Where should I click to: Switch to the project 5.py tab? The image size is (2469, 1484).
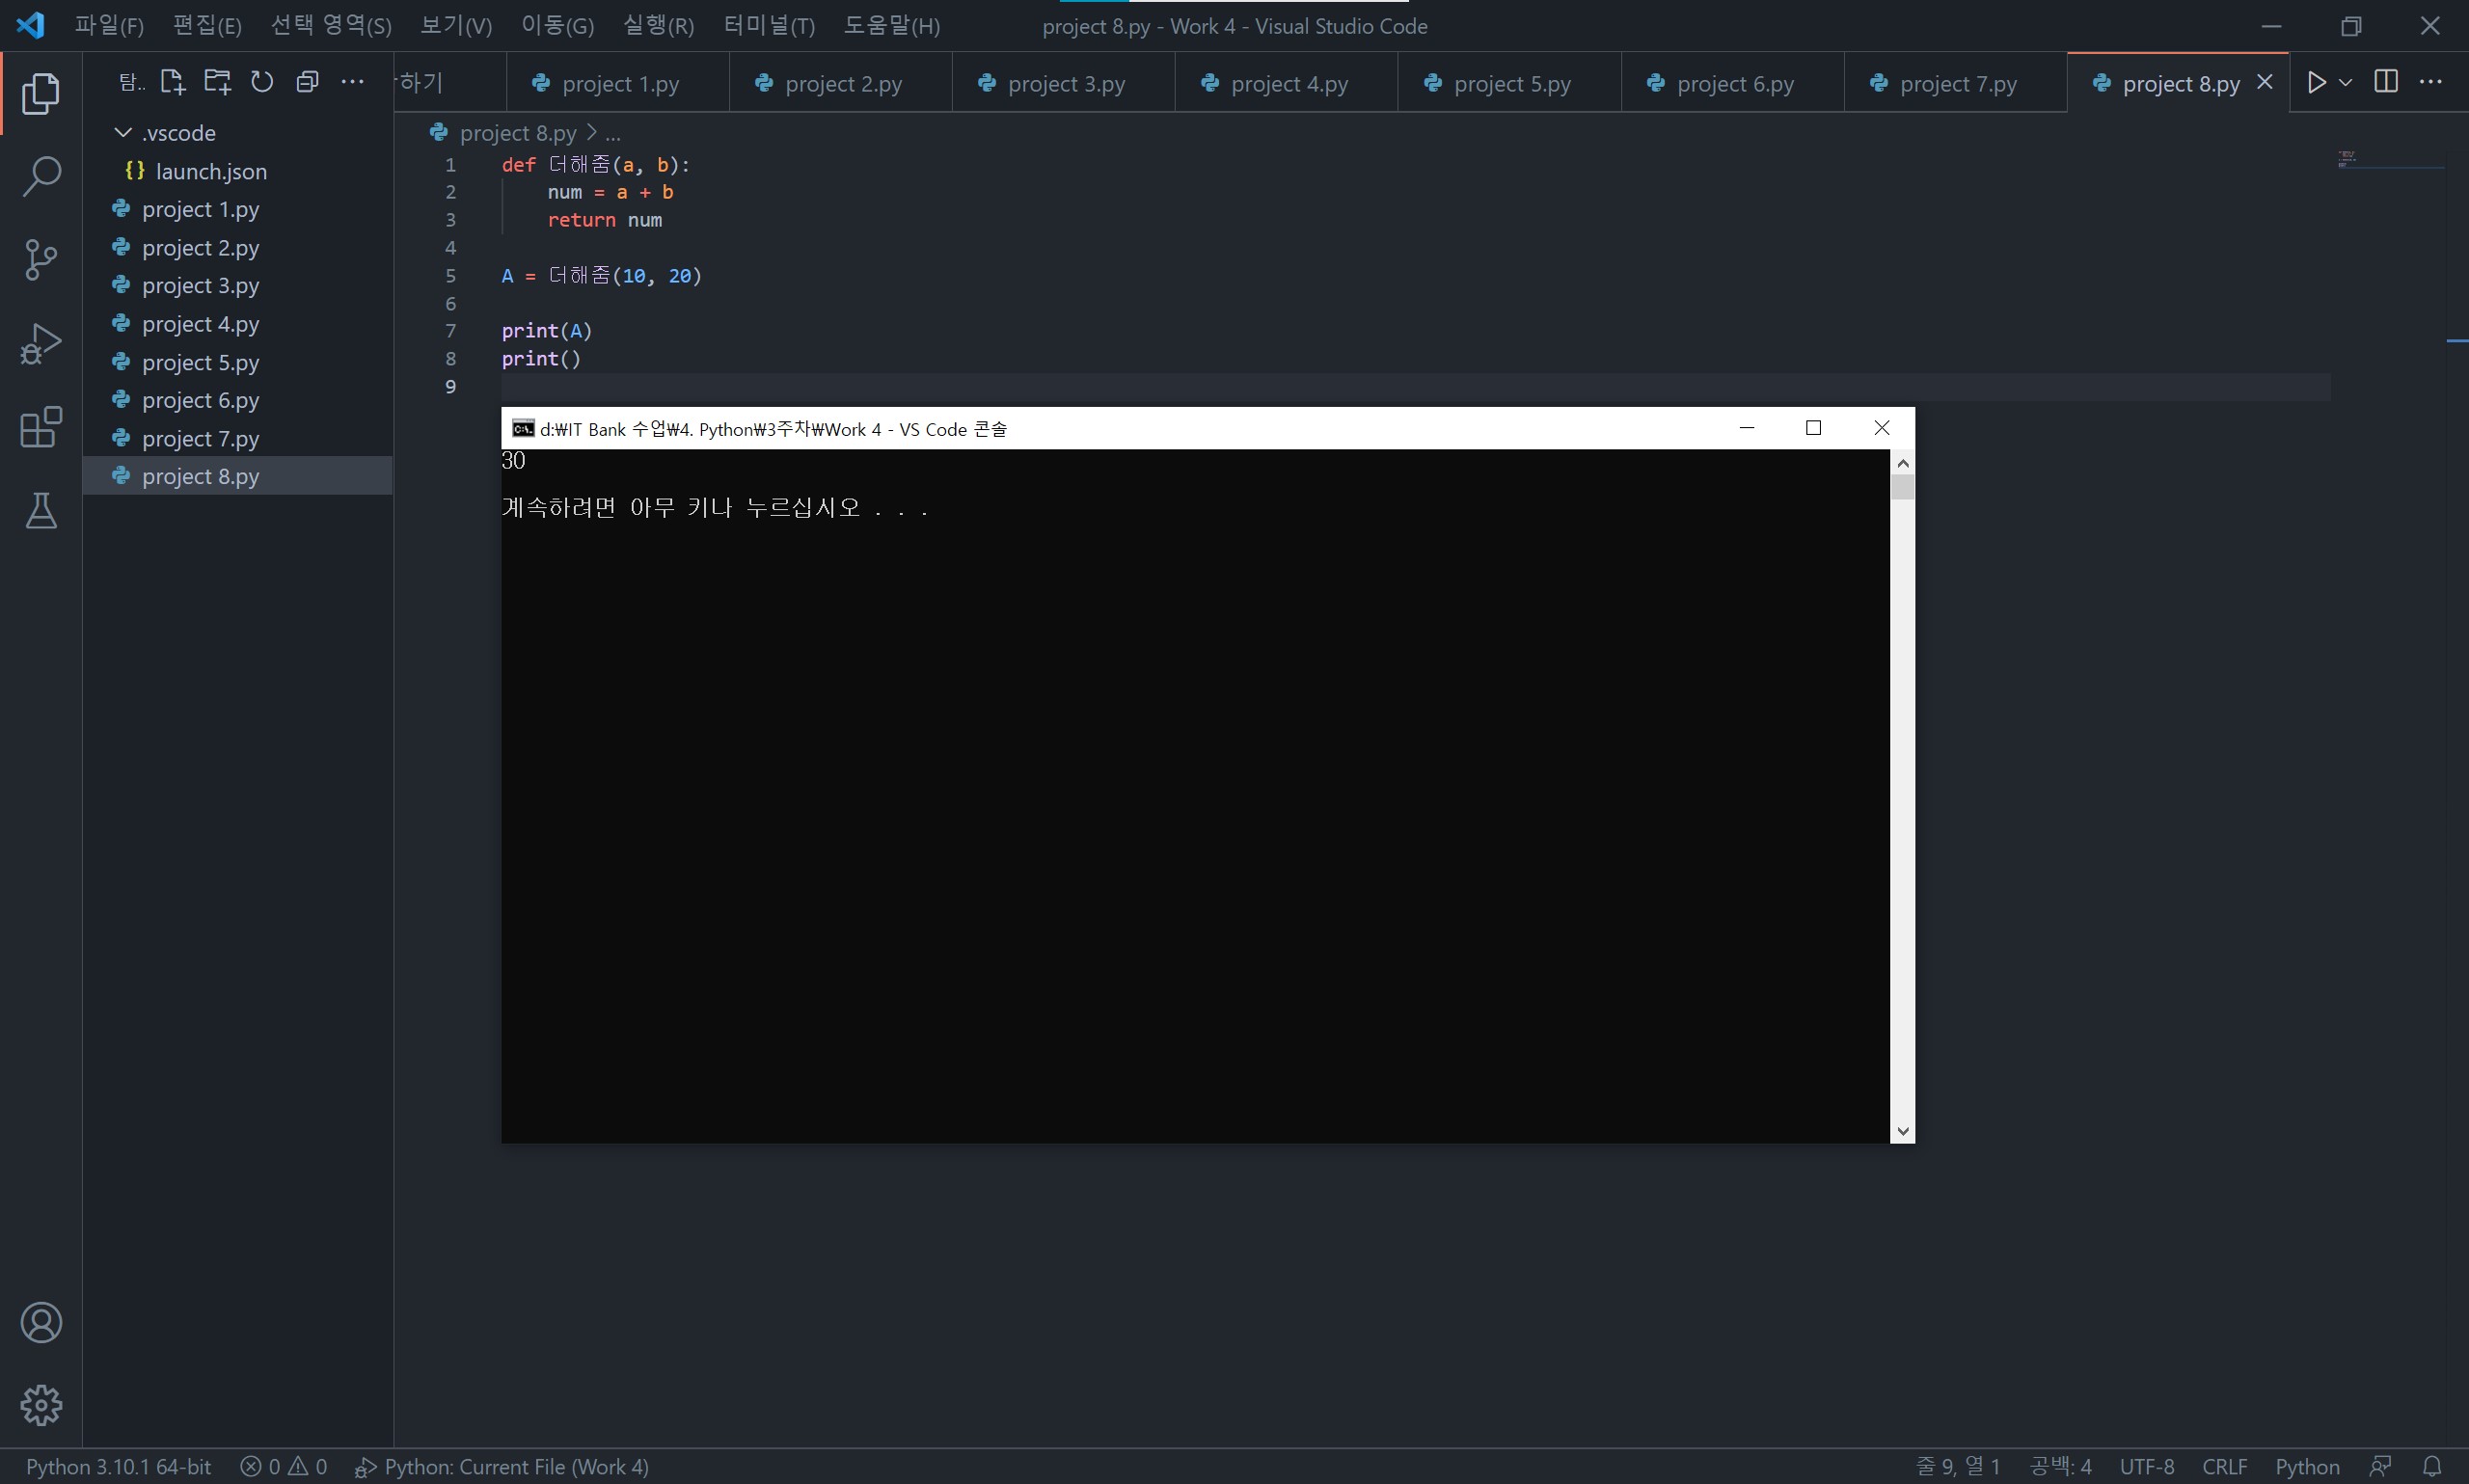pos(1510,84)
